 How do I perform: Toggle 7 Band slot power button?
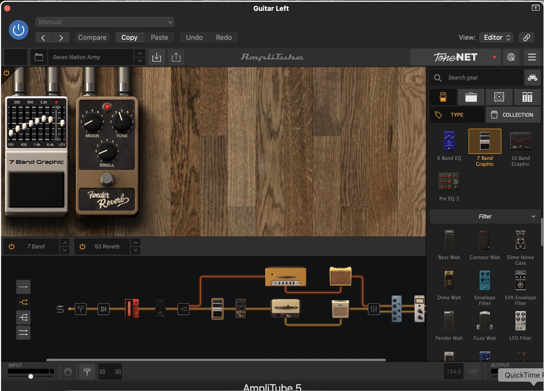coord(12,246)
